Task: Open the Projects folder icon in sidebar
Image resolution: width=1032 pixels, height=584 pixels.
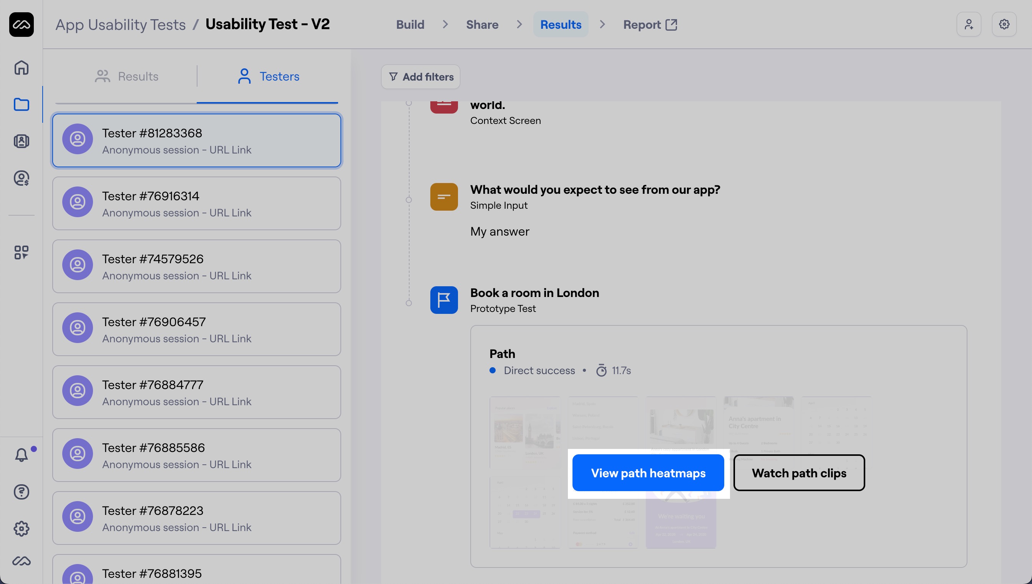Action: click(21, 104)
